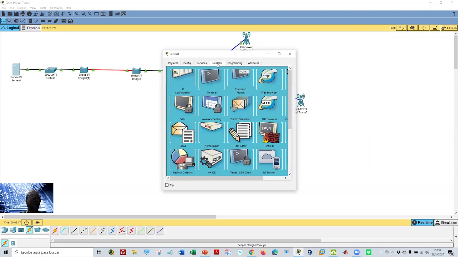
Task: Select the automatic connection lightning cable
Action: coord(55,231)
